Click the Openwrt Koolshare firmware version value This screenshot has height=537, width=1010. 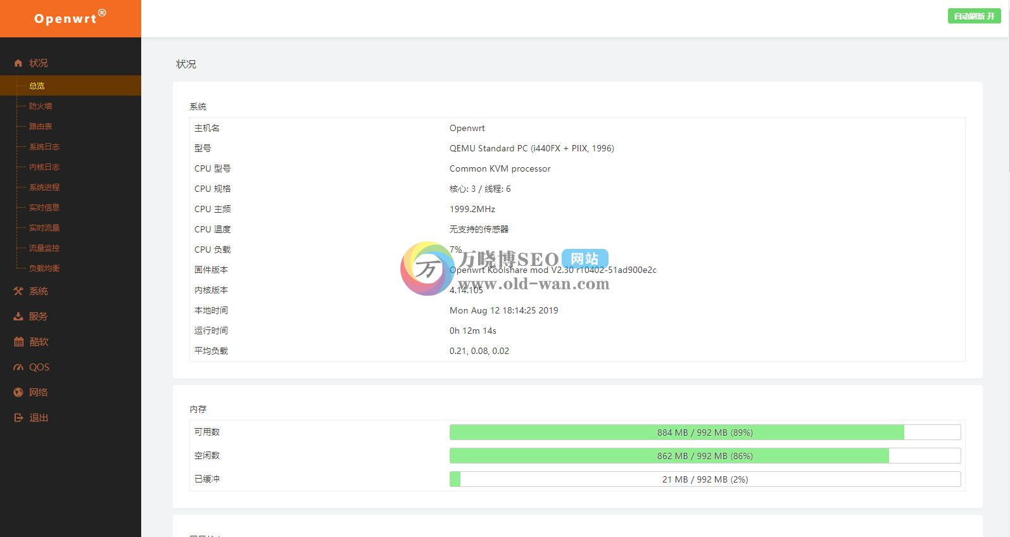[x=553, y=270]
